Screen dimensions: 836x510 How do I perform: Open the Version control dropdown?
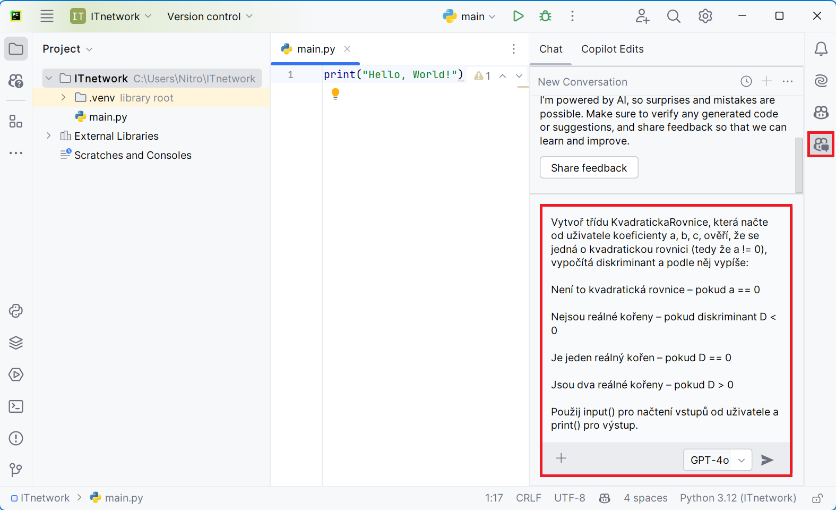tap(210, 16)
